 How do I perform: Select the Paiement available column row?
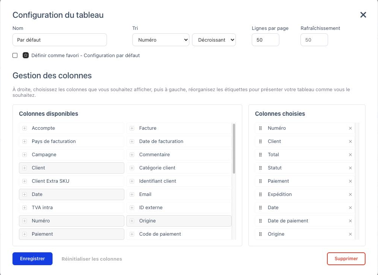(71, 234)
